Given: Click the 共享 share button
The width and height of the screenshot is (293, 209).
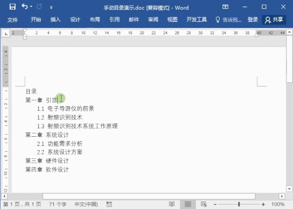Looking at the screenshot, I should pyautogui.click(x=274, y=20).
